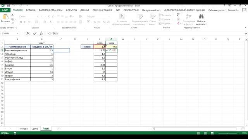248x139 pixels.
Task: Switch to the РЕЦЕНЗИРОВАНИЕ ribbon tab
Action: click(102, 10)
